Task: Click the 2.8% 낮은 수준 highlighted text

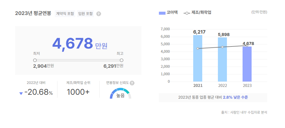Action: pyautogui.click(x=235, y=97)
